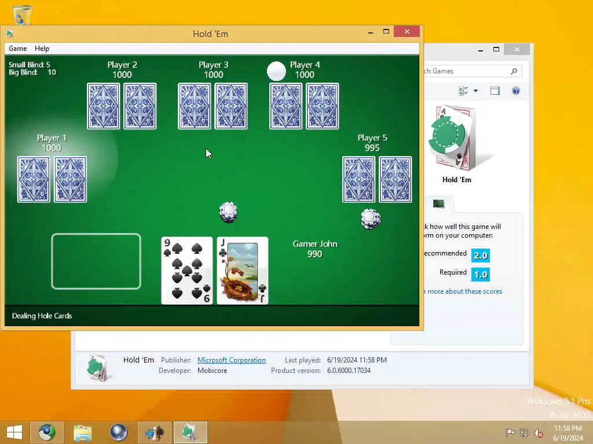Click Player 5's left face-down card
Screen dimensions: 593x444
(359, 179)
